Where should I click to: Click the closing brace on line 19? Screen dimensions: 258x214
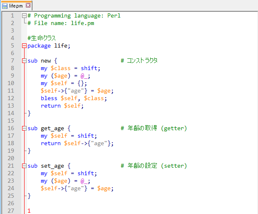click(29, 151)
